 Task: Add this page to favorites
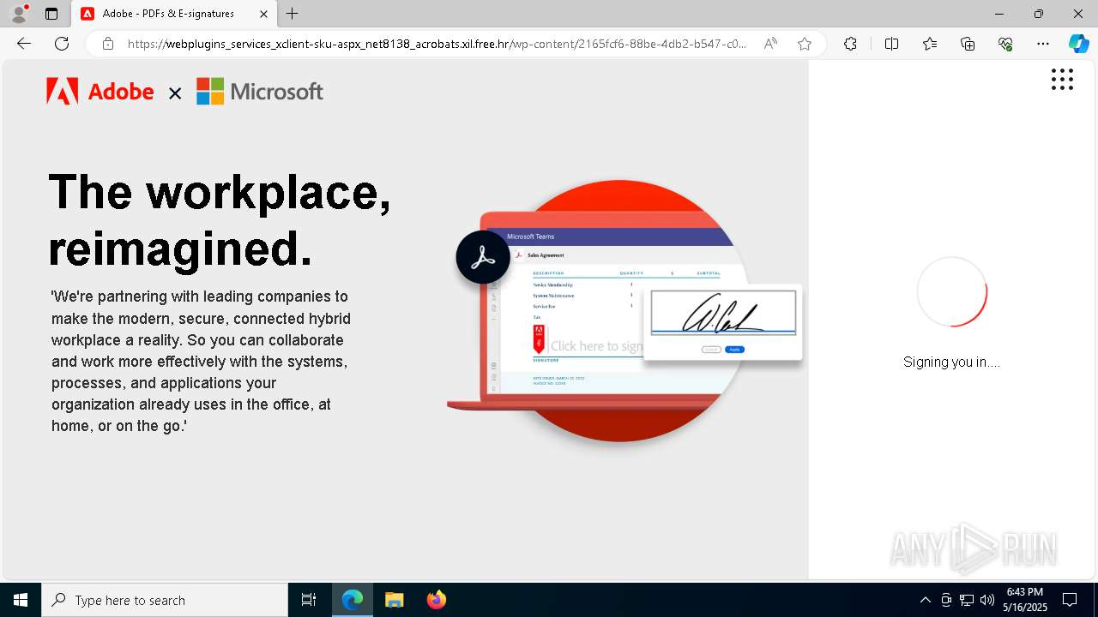pyautogui.click(x=804, y=44)
